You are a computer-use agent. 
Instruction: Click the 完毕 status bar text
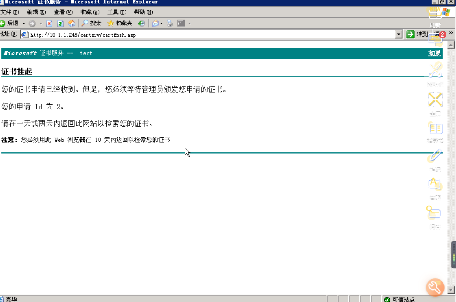11,299
